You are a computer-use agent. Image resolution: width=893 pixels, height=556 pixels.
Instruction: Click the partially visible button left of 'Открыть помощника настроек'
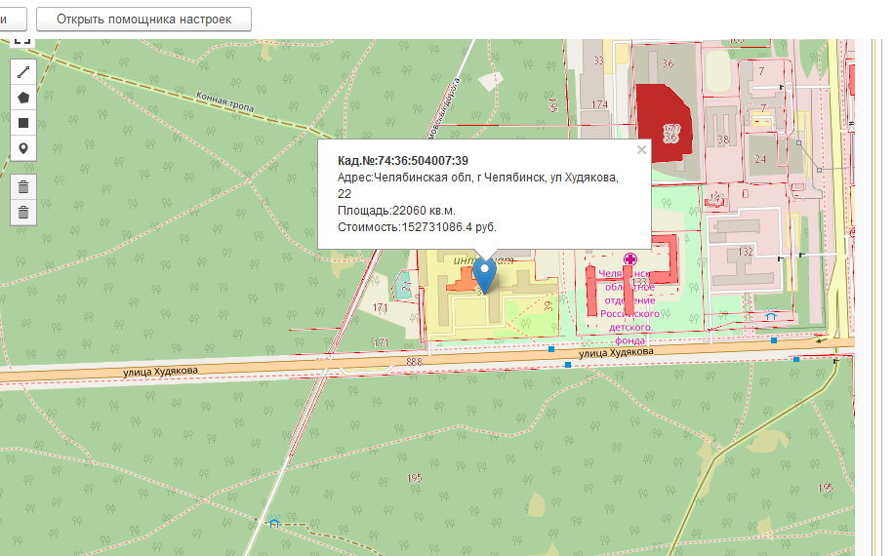[x=12, y=20]
